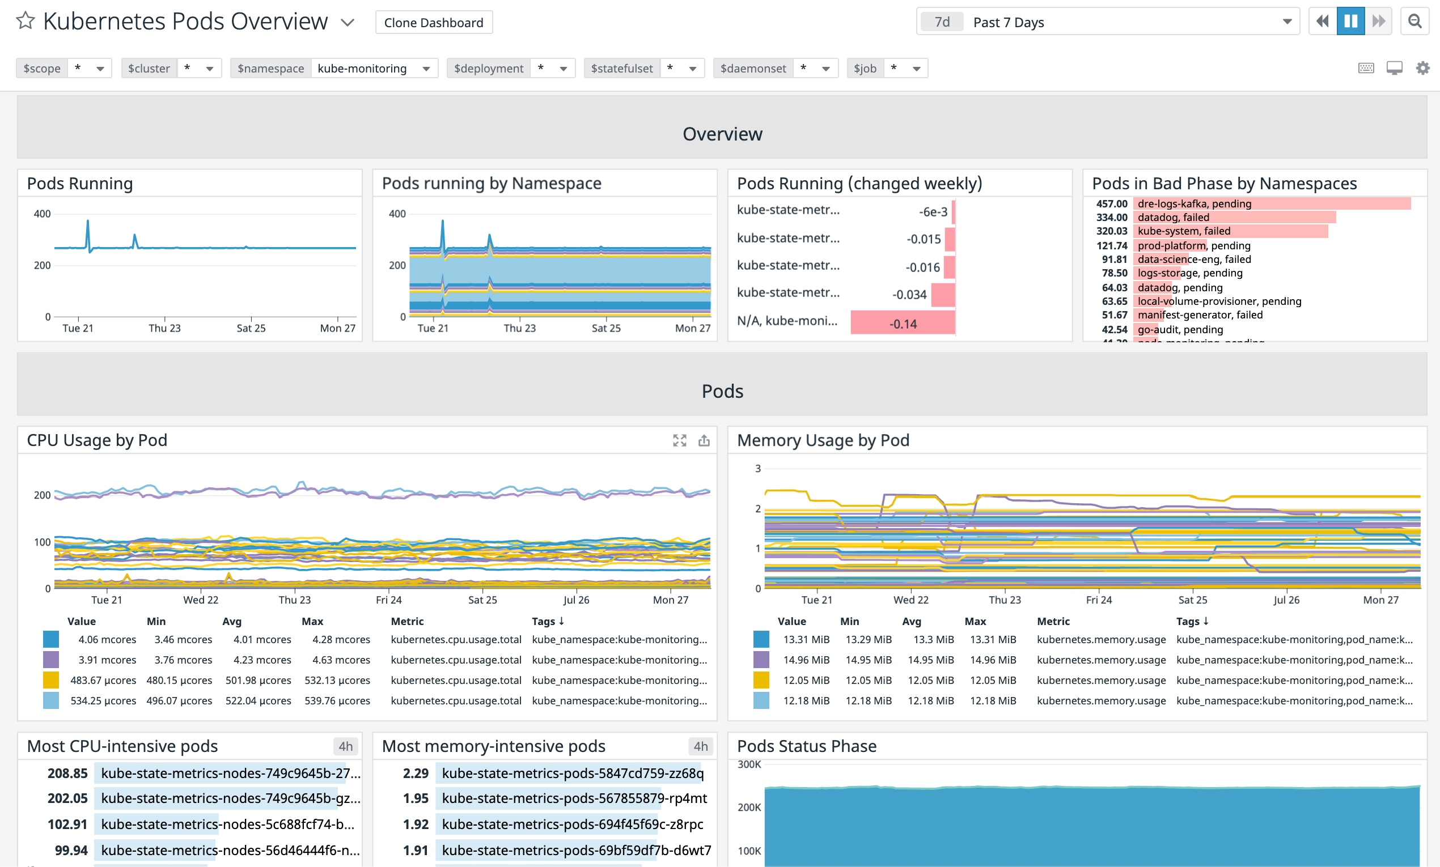The width and height of the screenshot is (1440, 867).
Task: Enter TV presentation mode
Action: (1395, 68)
